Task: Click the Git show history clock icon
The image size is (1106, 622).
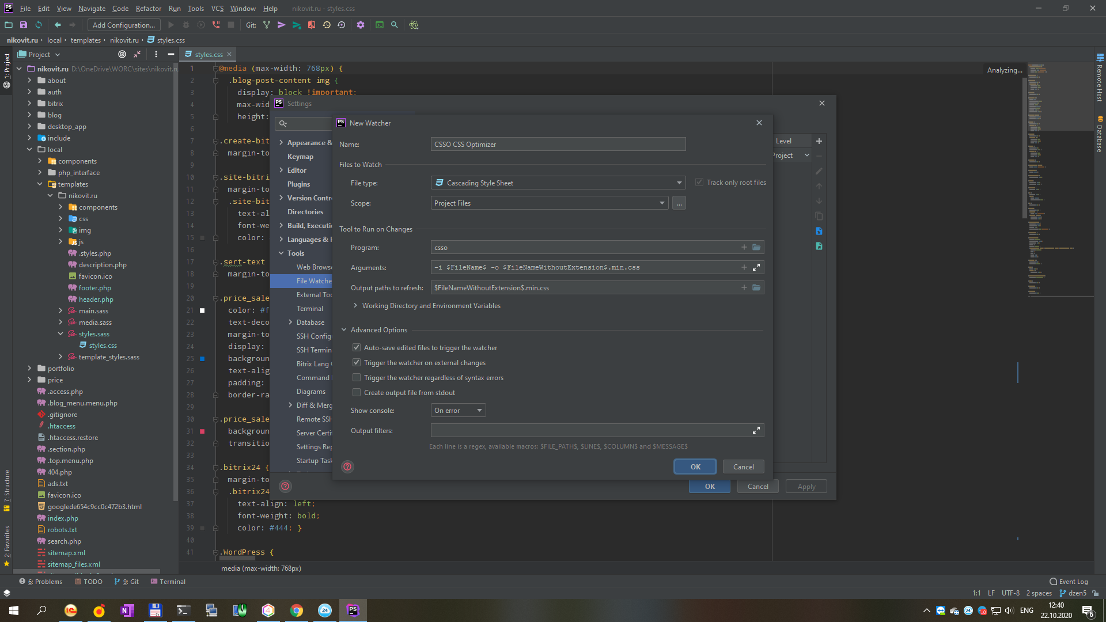Action: pos(327,25)
